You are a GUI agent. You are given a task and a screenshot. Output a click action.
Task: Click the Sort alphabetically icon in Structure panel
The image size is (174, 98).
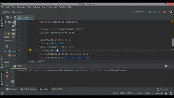point(7,46)
